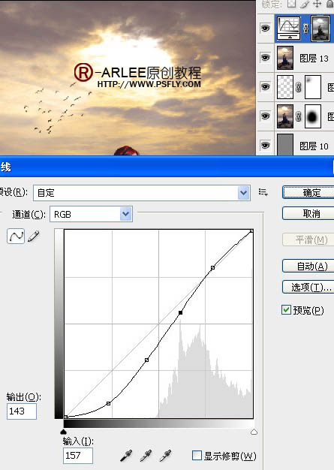Click the white point slider triangle
The height and width of the screenshot is (470, 334).
point(254,432)
